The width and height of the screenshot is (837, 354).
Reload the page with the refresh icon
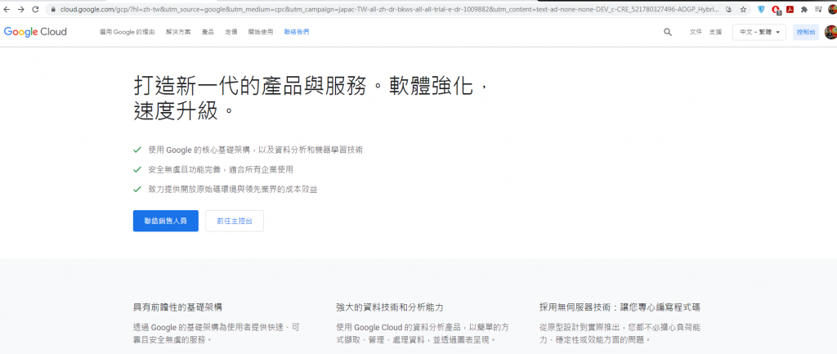[x=35, y=10]
